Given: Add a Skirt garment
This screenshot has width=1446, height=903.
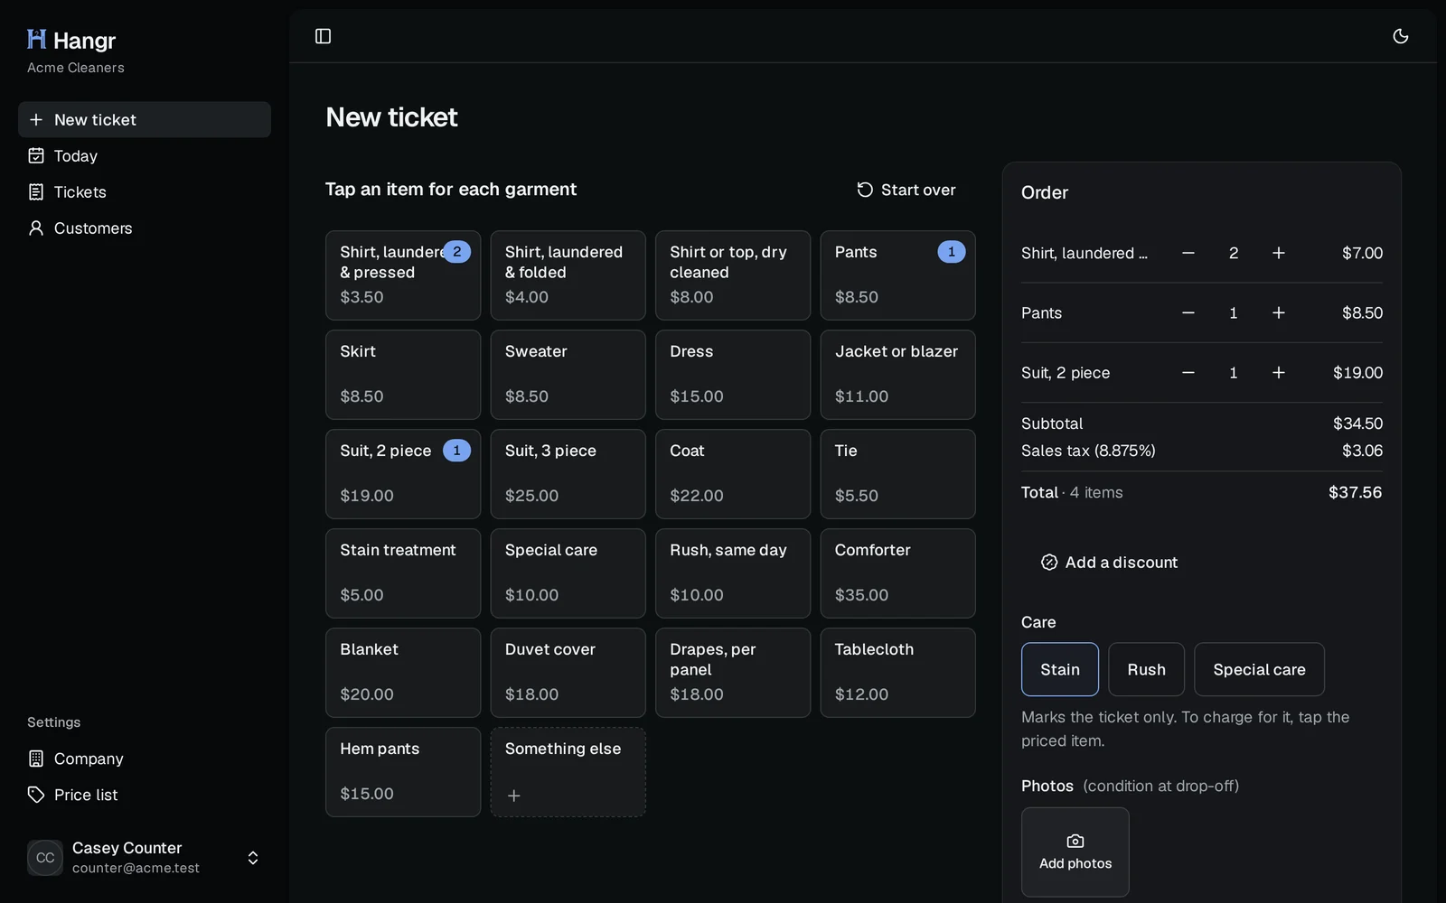Looking at the screenshot, I should point(403,375).
